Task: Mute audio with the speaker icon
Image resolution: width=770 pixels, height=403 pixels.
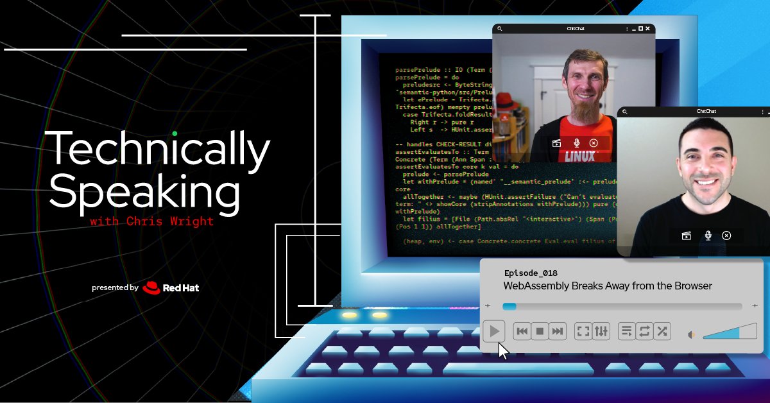Action: (x=692, y=334)
